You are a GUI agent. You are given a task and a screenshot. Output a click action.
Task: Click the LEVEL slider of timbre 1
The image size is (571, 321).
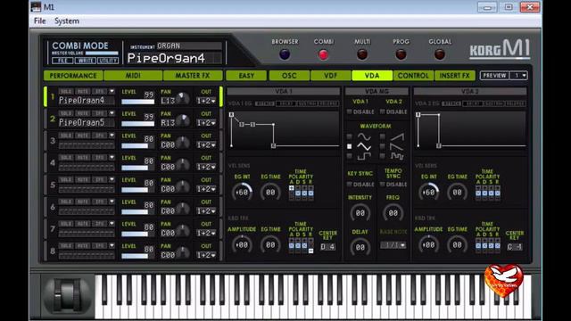point(138,102)
